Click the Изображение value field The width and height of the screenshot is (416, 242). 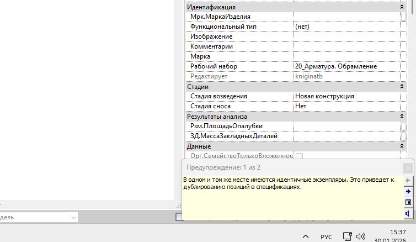click(x=346, y=36)
